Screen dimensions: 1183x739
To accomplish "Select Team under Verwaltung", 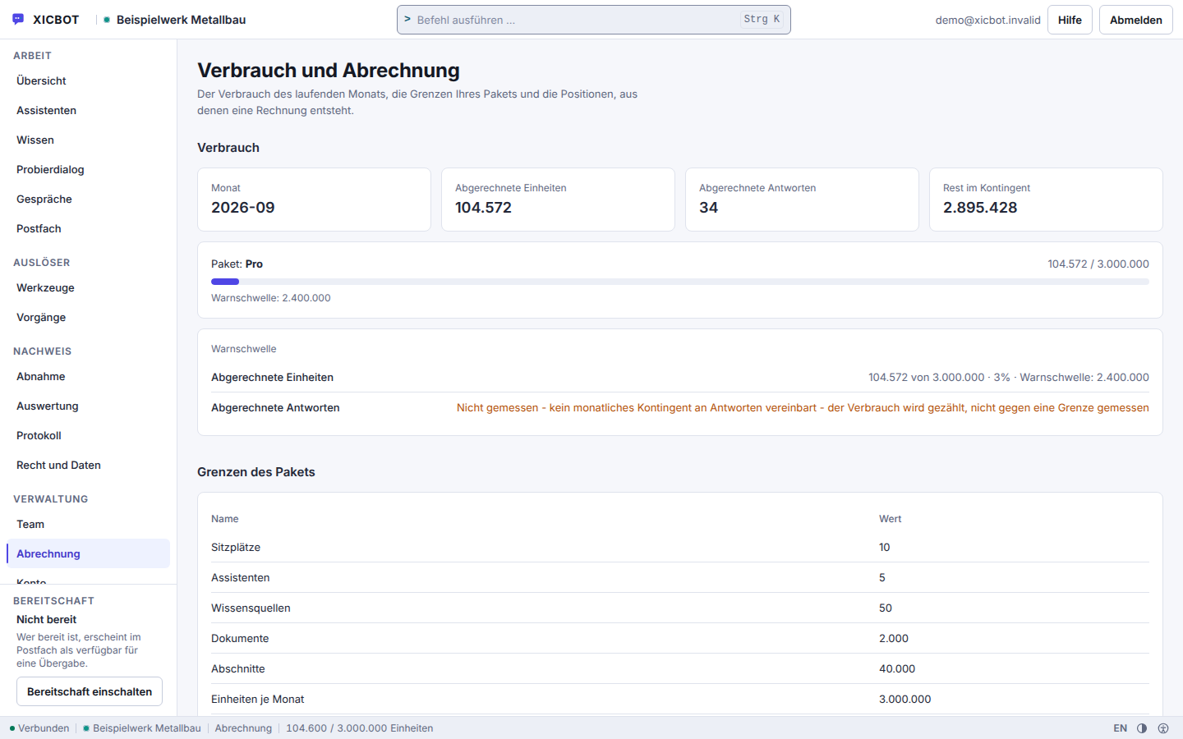I will coord(88,524).
